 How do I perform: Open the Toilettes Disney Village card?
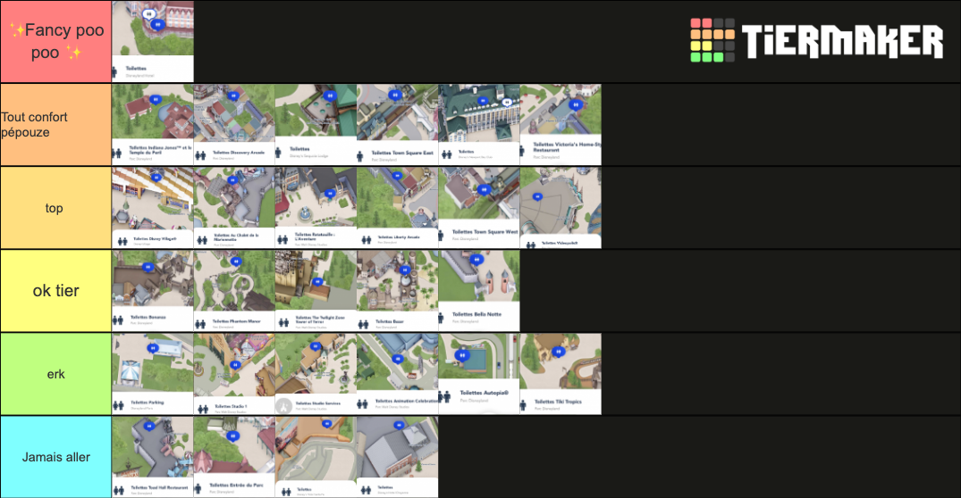click(153, 208)
